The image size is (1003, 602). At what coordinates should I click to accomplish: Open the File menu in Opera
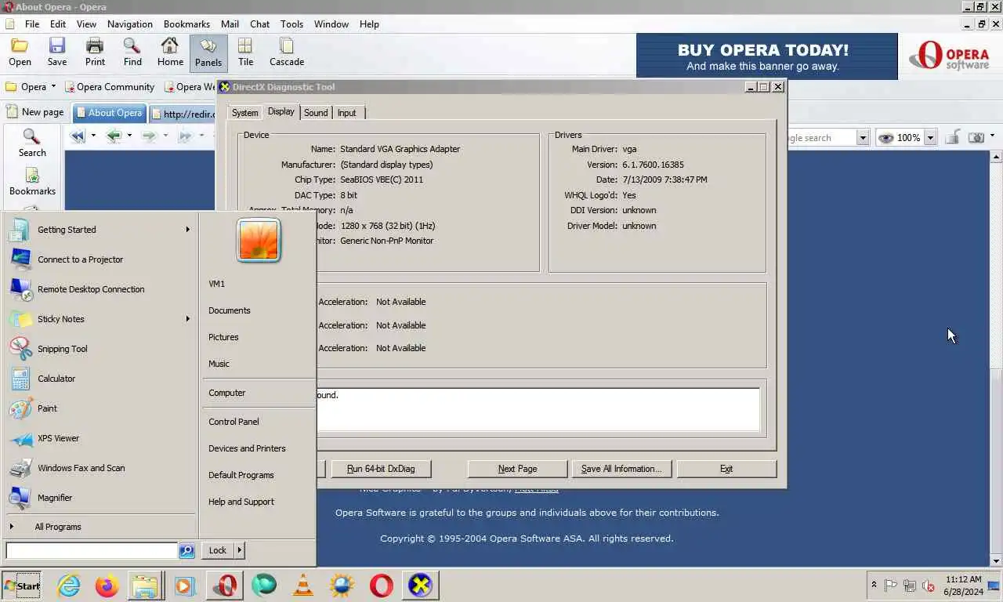[32, 24]
